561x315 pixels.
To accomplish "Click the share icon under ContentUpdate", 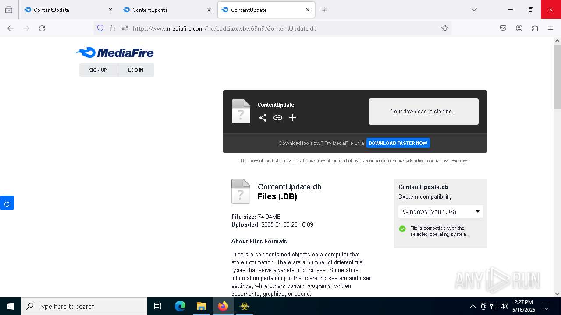I will click(263, 118).
